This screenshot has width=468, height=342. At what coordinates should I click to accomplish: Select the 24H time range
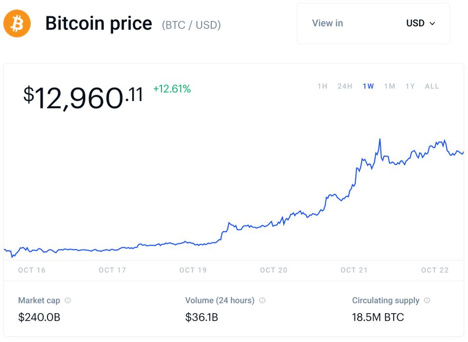(x=345, y=86)
